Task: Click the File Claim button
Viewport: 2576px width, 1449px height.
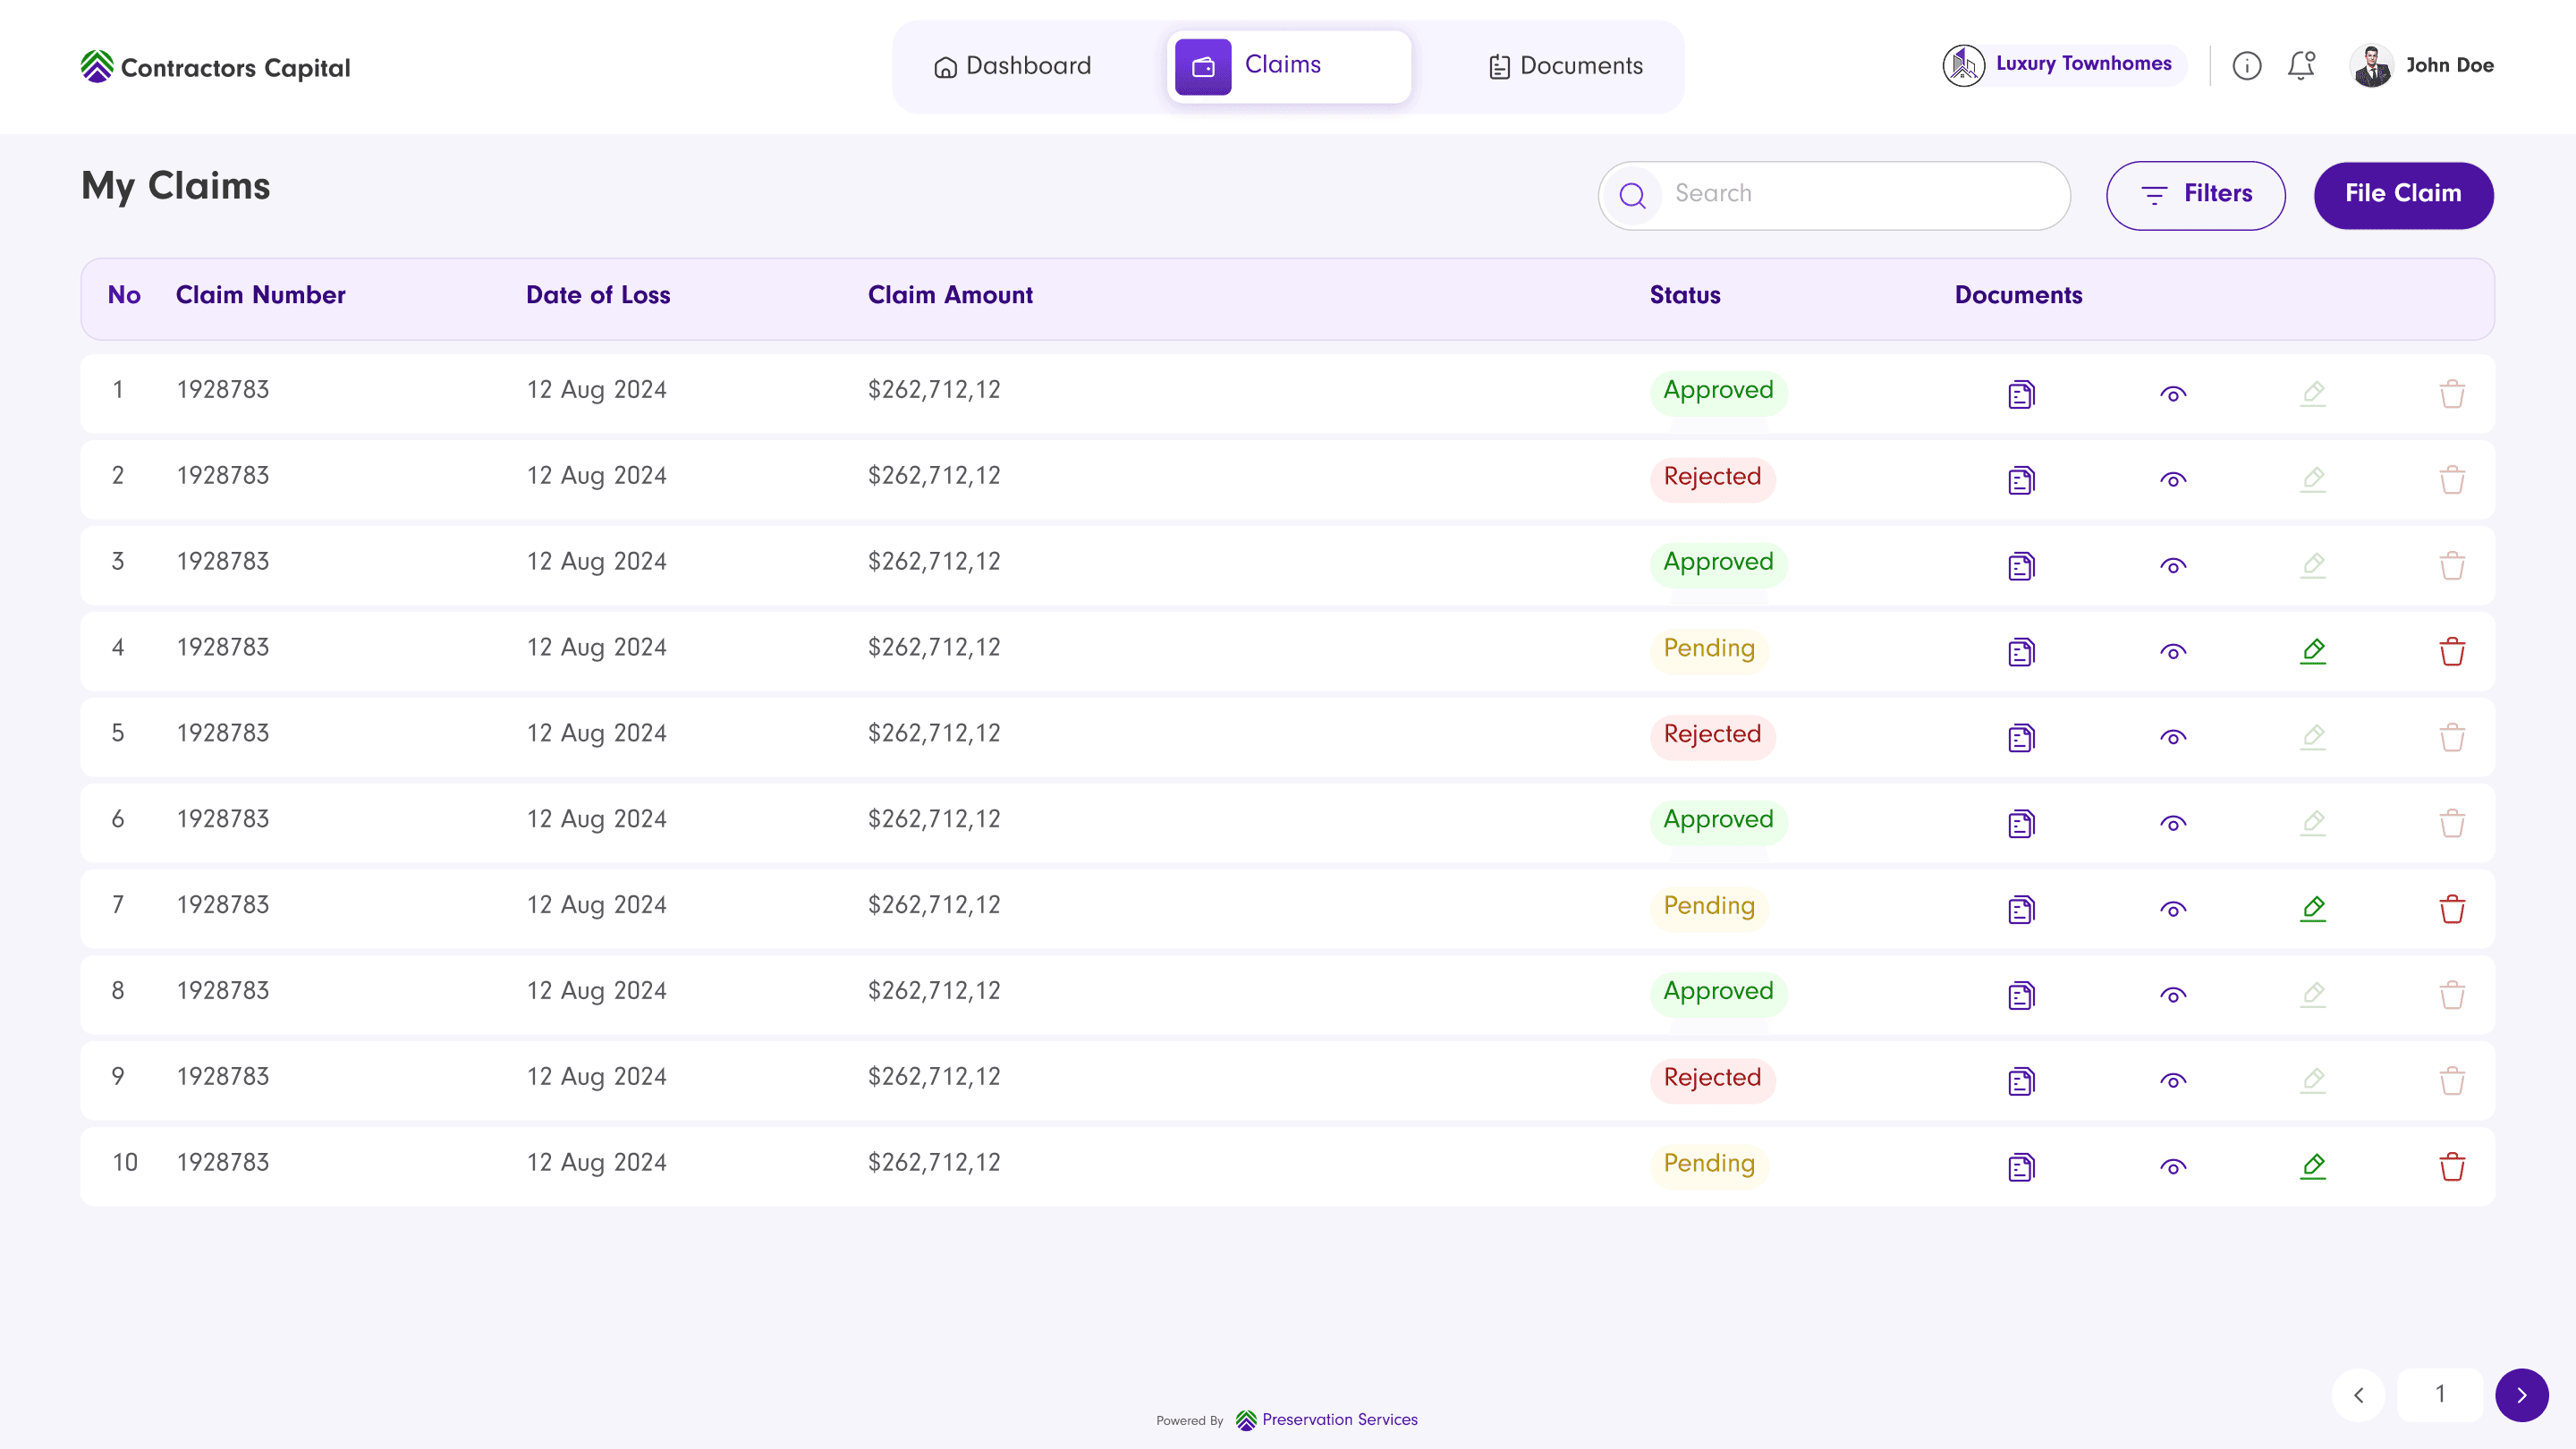Action: (x=2404, y=195)
